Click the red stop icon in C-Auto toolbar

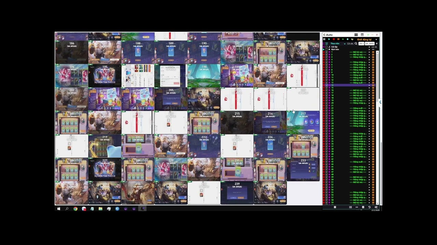[x=334, y=39]
